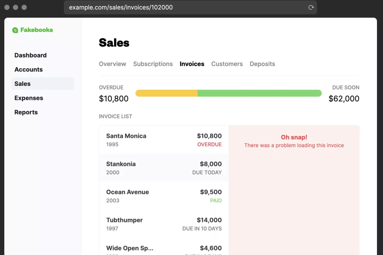
Task: Click the Oh snap! error heading
Action: coord(294,137)
